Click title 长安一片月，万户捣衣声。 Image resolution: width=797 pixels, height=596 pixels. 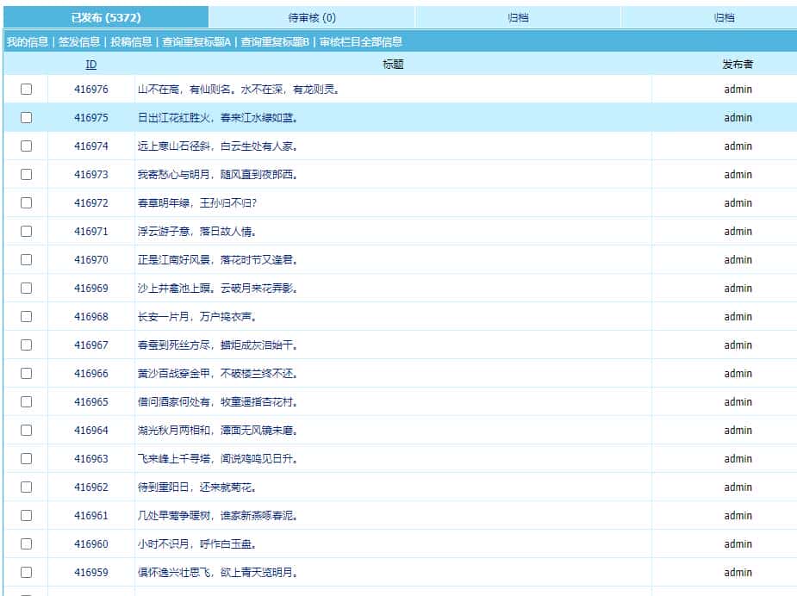(x=196, y=317)
